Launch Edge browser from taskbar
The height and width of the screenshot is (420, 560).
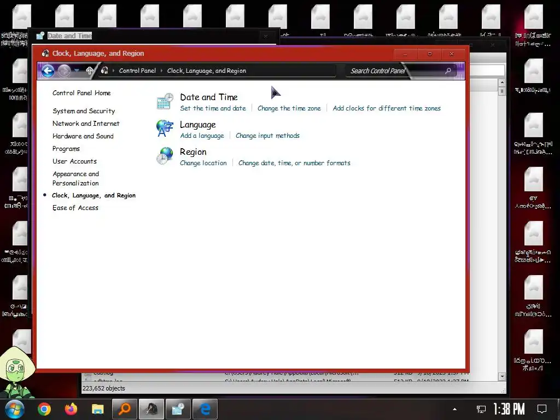pyautogui.click(x=205, y=409)
